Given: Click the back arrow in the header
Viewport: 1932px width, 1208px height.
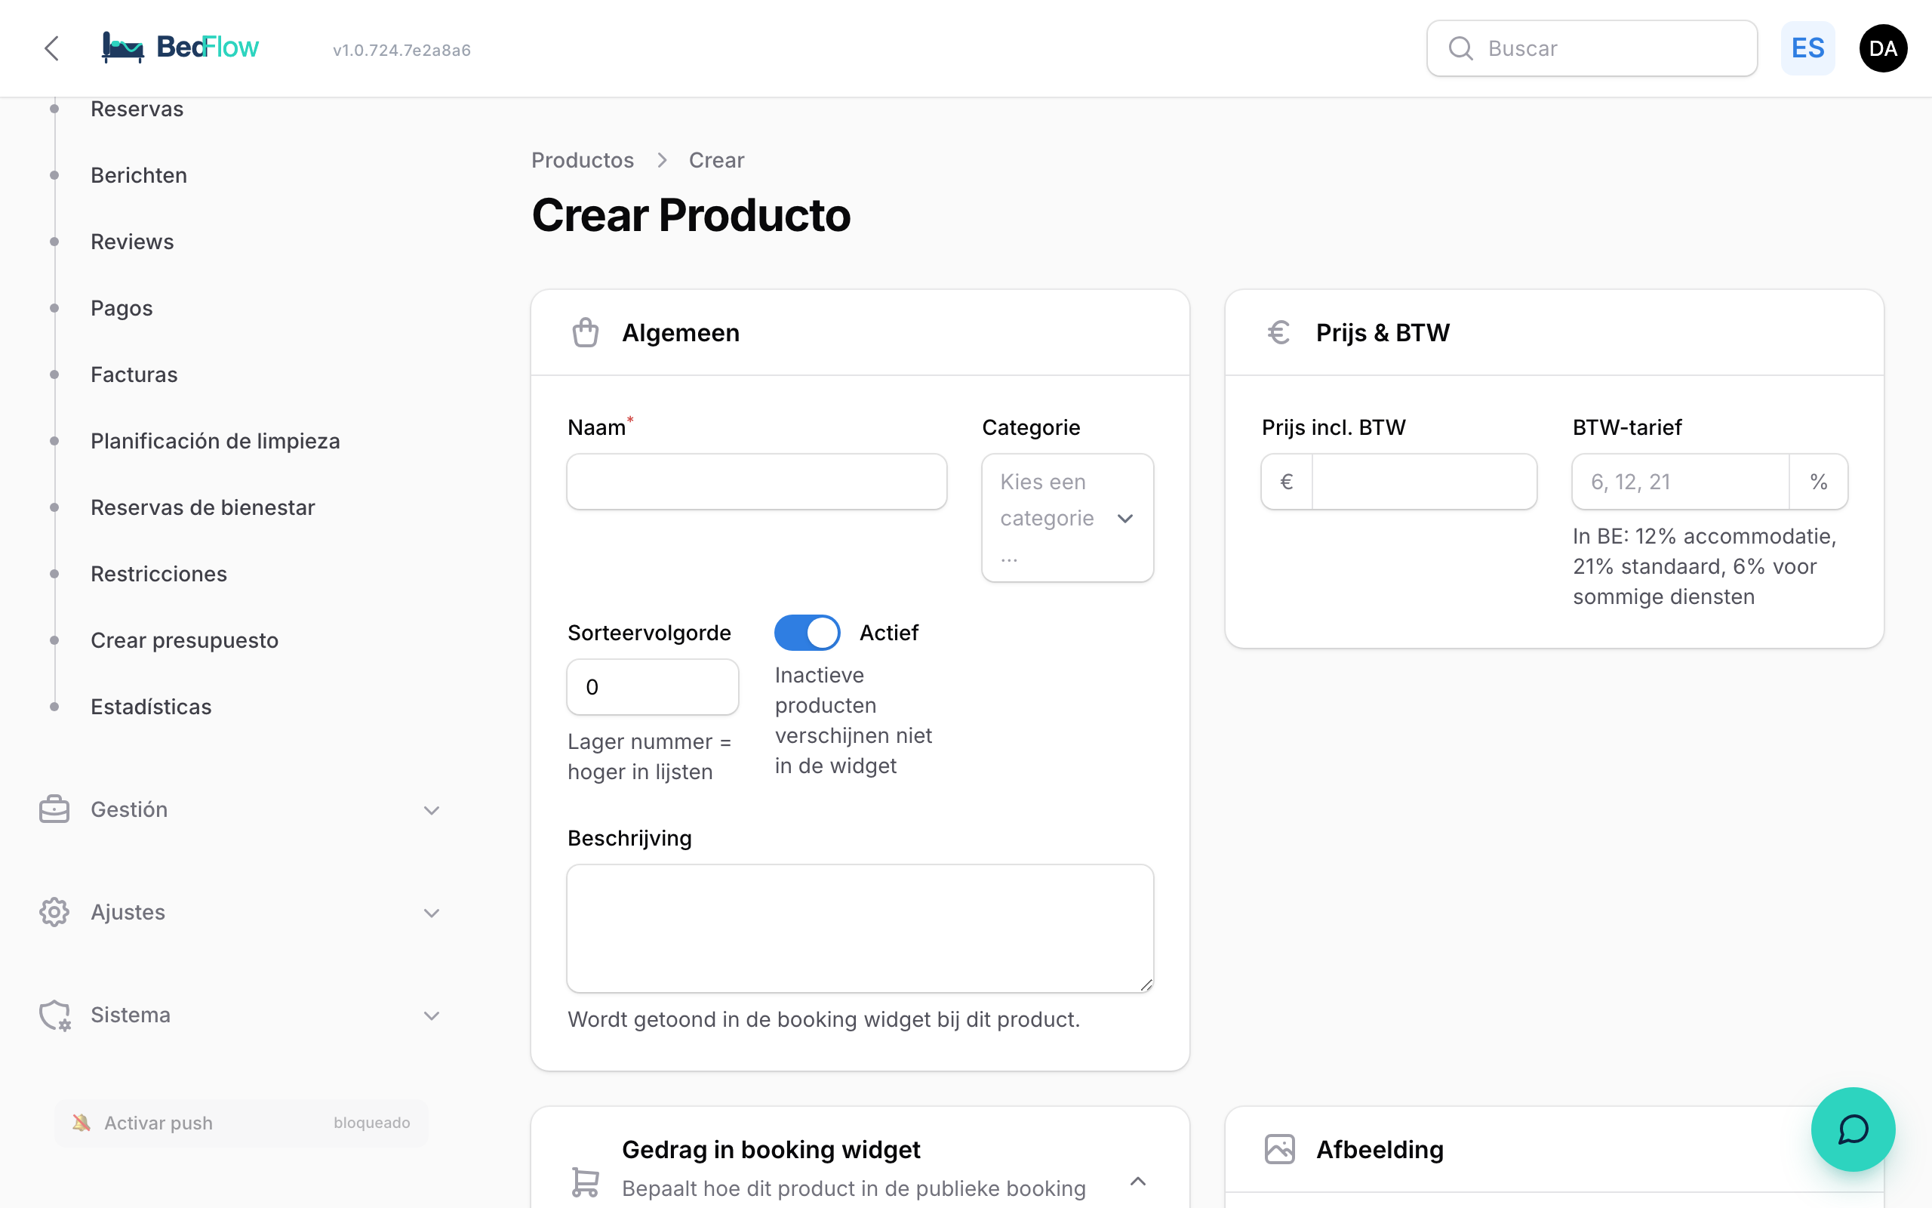Looking at the screenshot, I should coord(52,48).
